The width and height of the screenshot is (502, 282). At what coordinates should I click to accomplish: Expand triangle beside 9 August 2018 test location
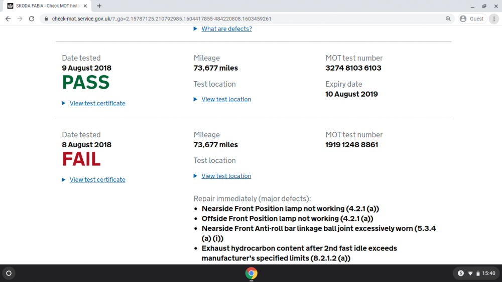(195, 99)
